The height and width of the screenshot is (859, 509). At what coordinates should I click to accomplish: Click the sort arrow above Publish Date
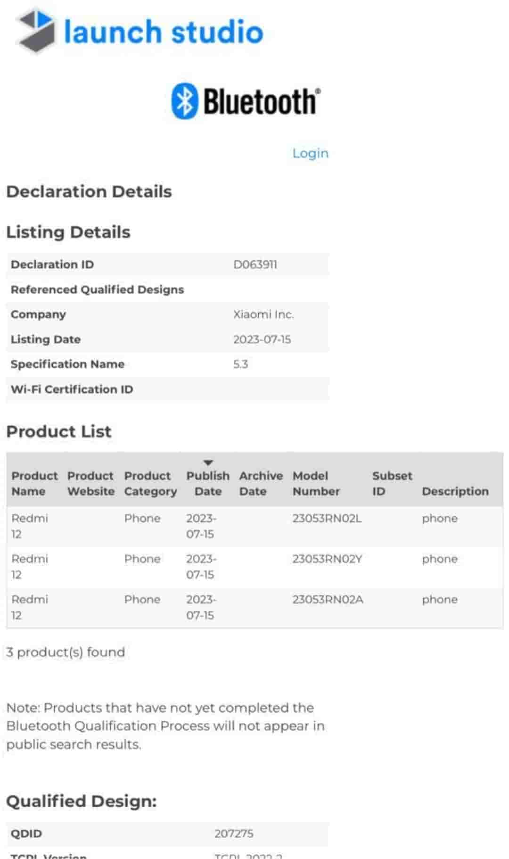[x=209, y=462]
